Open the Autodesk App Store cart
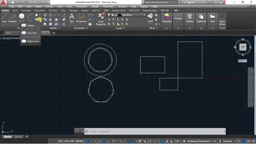Viewport: 256px width, 144px height. [208, 2]
